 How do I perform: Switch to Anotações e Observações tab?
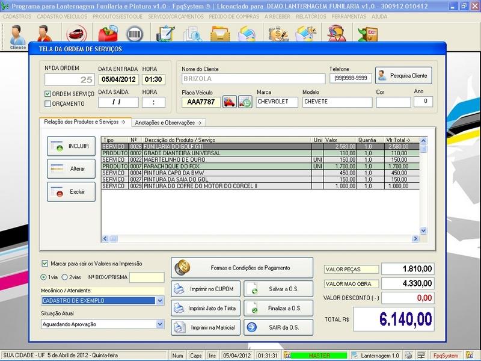click(x=168, y=122)
